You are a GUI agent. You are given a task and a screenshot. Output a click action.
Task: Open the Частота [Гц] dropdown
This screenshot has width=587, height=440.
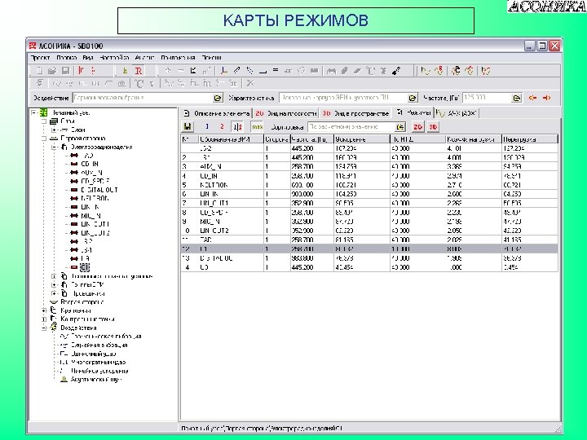point(516,98)
